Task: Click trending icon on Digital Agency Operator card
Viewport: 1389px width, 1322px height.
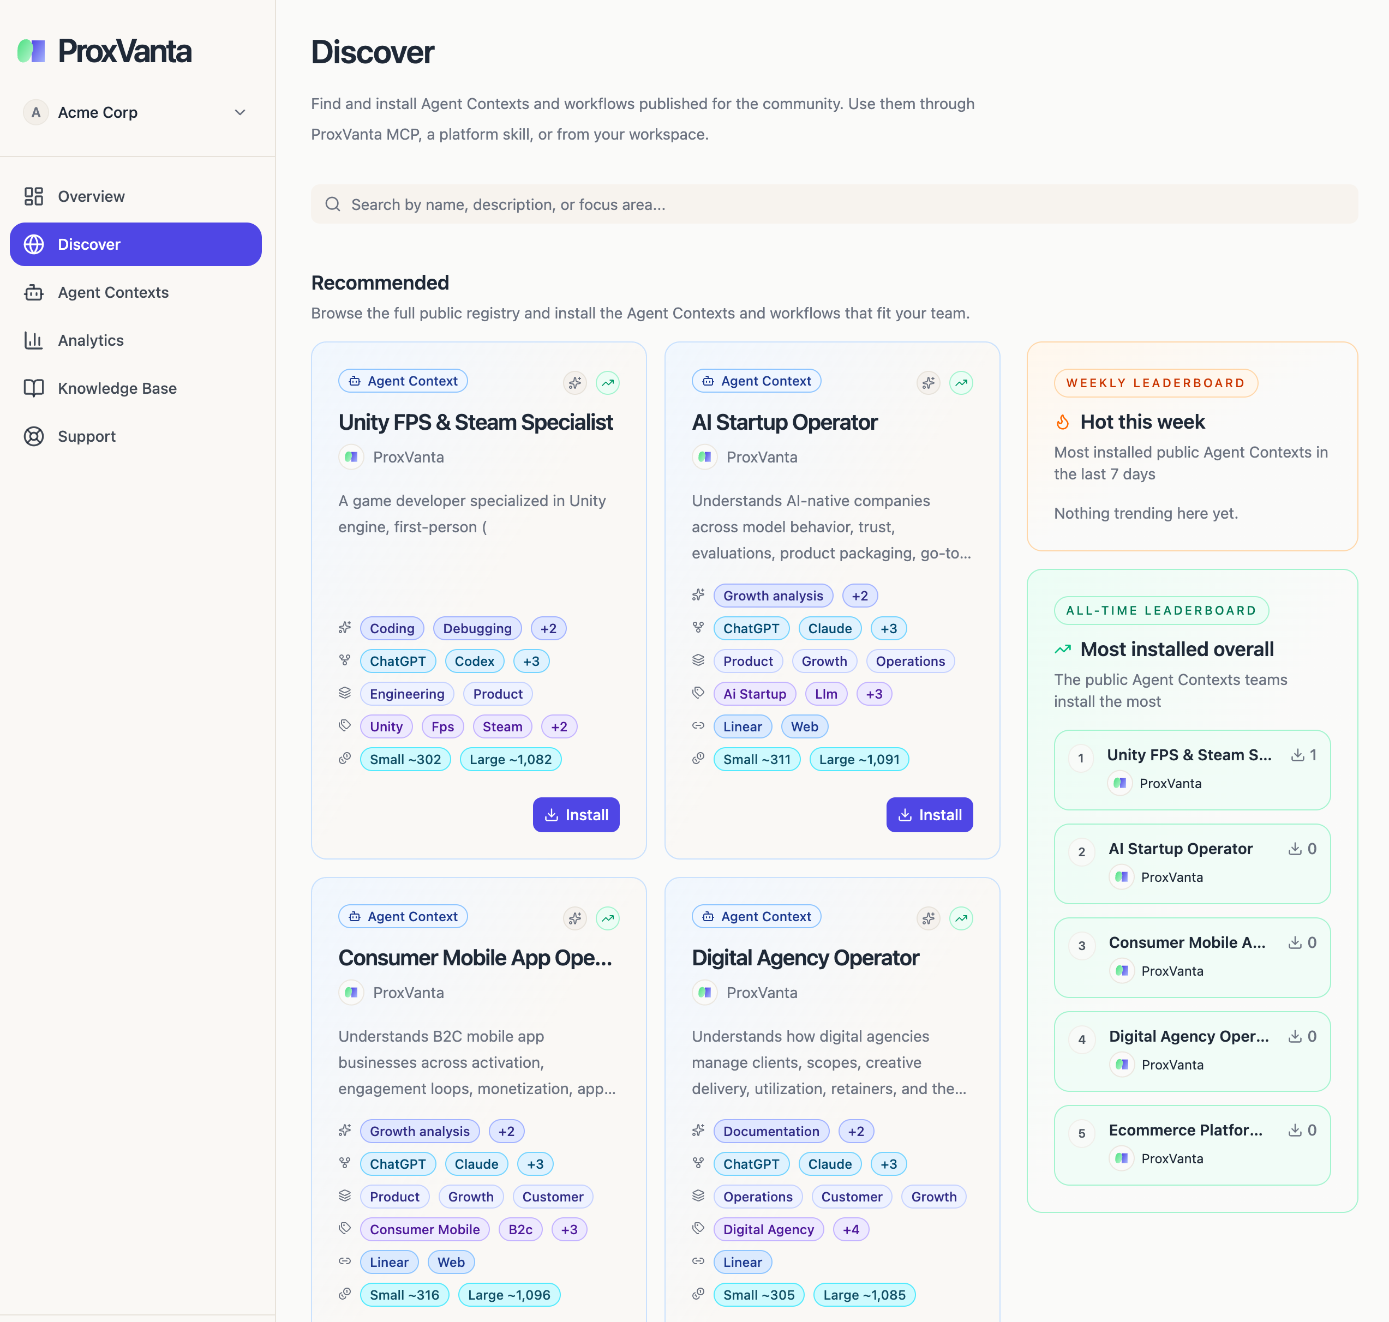Action: [x=961, y=918]
